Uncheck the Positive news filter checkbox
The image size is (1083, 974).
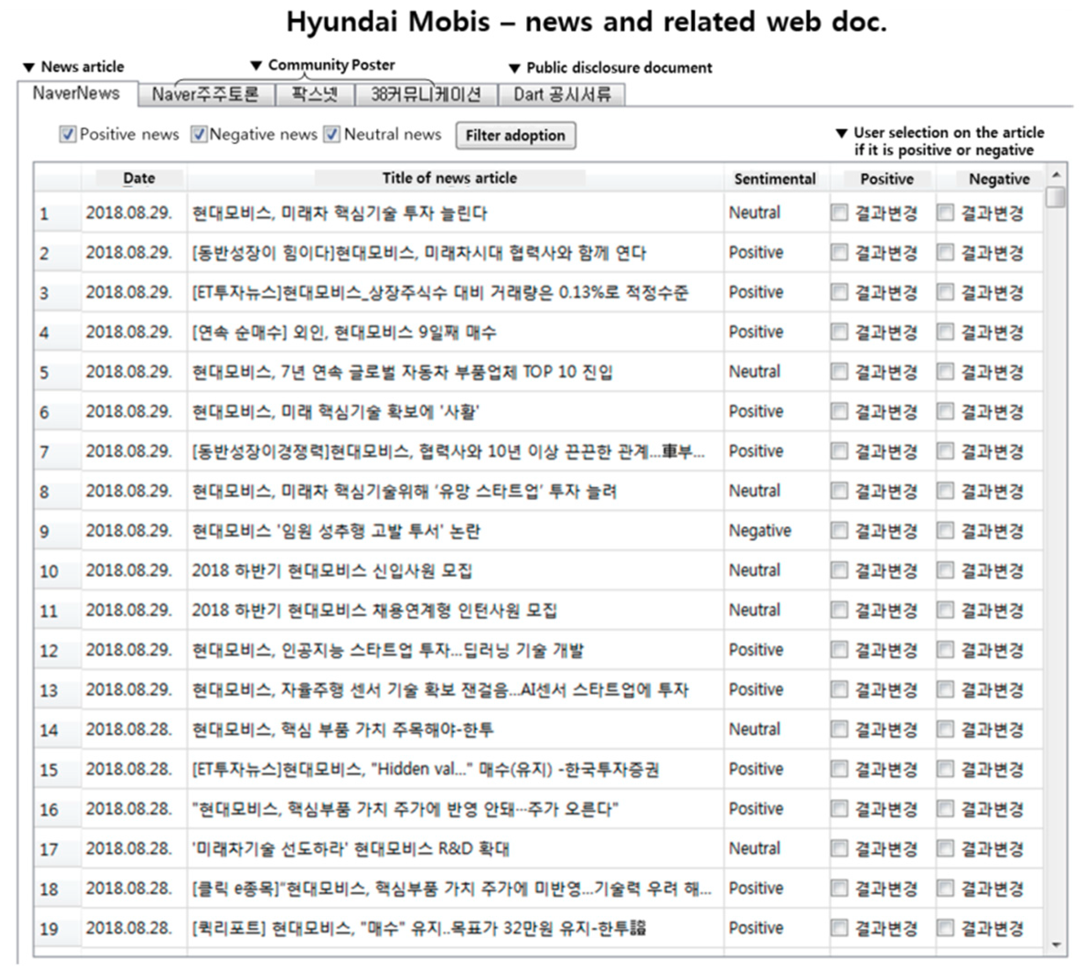68,134
